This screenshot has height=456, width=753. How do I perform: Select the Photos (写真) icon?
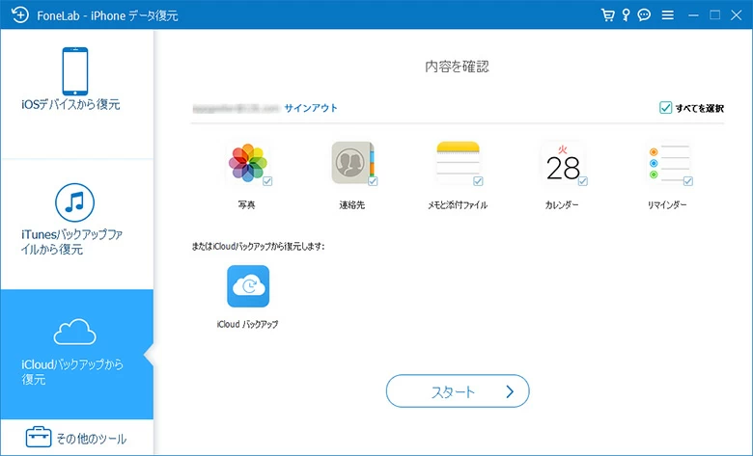point(247,163)
